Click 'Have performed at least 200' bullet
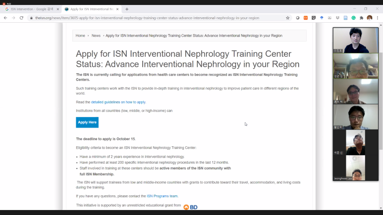Viewport: 383px width, 215px height. tap(154, 162)
